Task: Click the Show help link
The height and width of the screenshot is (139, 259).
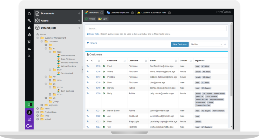Action: coord(94,34)
